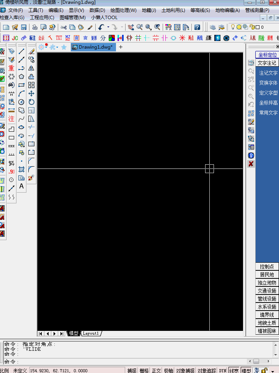Image resolution: width=279 pixels, height=373 pixels.
Task: Toggle 极轴 polar tracking
Action: tap(168, 370)
